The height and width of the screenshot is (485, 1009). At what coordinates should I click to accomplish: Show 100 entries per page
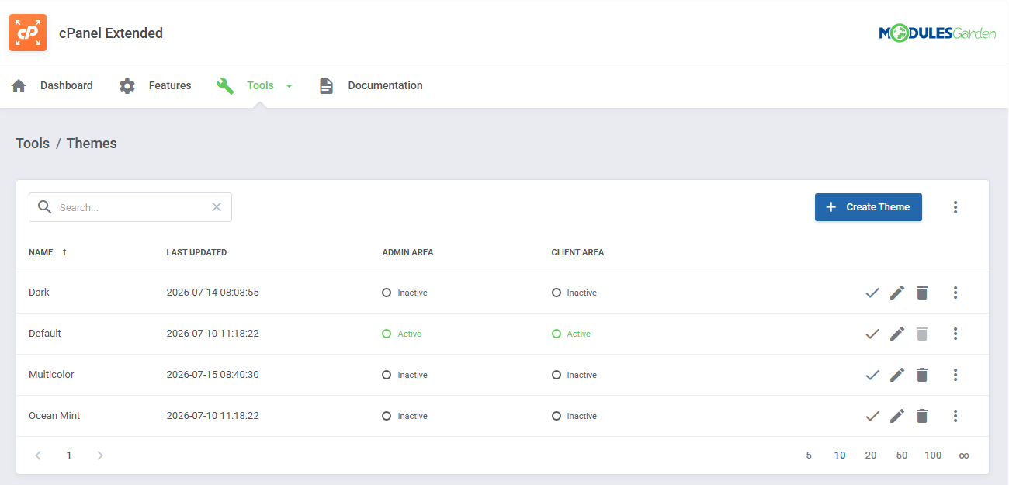933,456
